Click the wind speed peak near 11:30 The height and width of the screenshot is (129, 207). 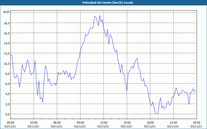point(100,15)
